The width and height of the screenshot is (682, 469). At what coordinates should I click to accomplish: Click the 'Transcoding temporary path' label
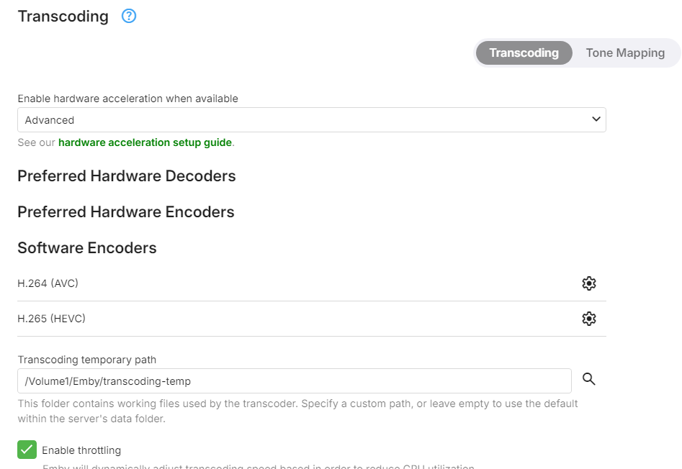pos(86,360)
